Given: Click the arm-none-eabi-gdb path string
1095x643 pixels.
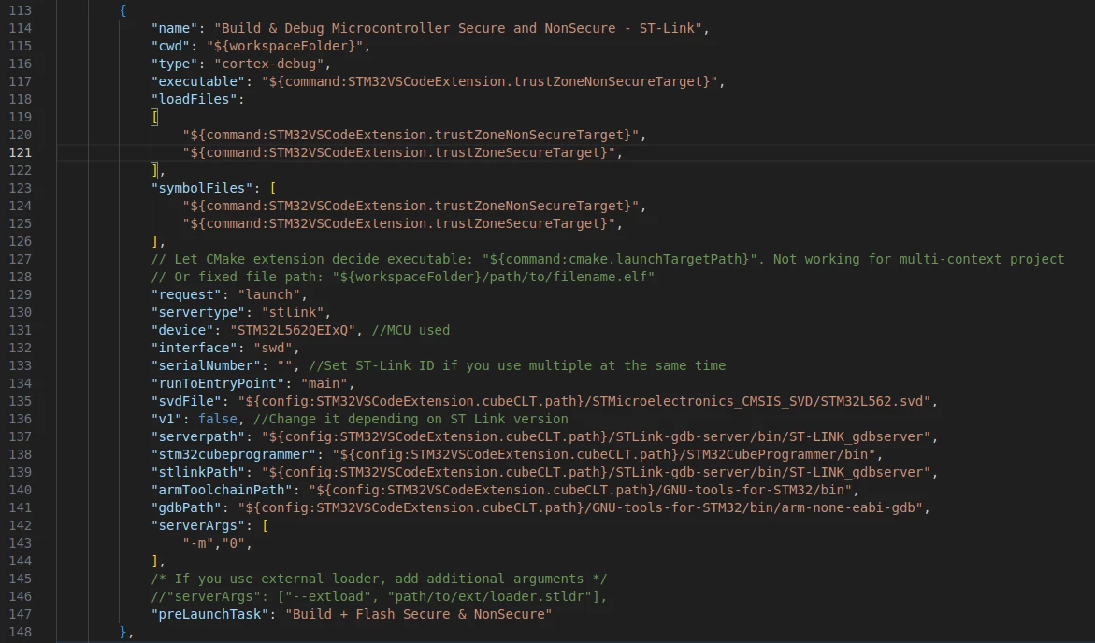Looking at the screenshot, I should [x=581, y=507].
